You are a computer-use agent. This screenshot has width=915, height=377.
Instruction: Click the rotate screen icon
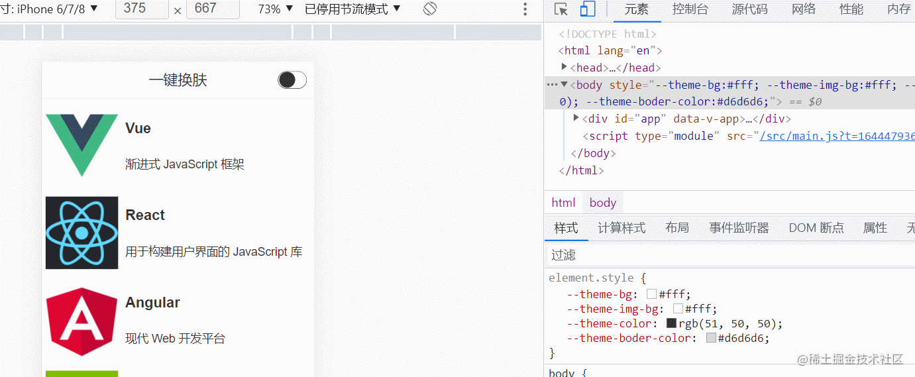[430, 9]
